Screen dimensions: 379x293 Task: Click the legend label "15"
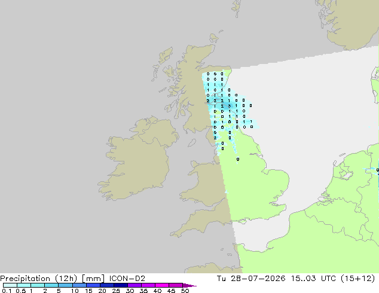click(88, 291)
